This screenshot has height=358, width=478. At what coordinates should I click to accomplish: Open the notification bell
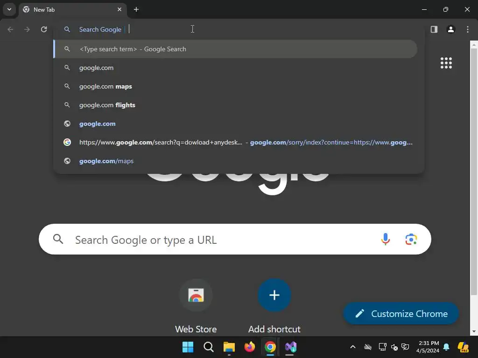(446, 347)
